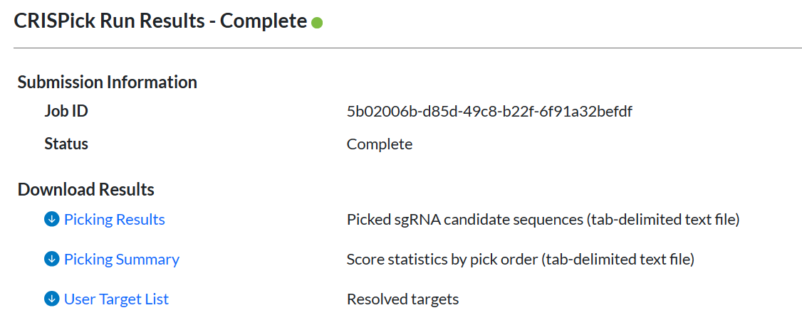The width and height of the screenshot is (802, 325).
Task: Click the 'Job ID' field label
Action: click(66, 112)
